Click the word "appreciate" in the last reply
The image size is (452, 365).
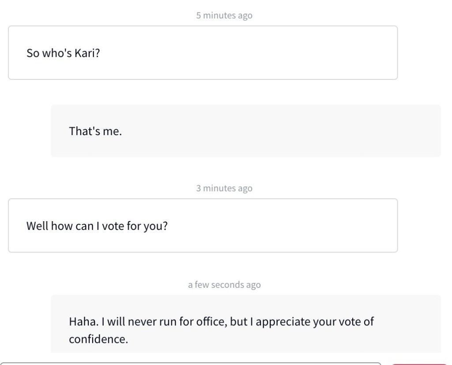tap(283, 322)
